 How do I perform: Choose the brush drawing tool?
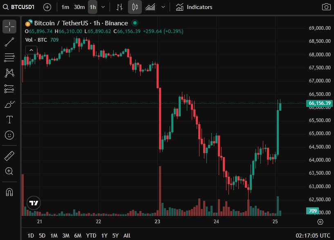tap(9, 104)
